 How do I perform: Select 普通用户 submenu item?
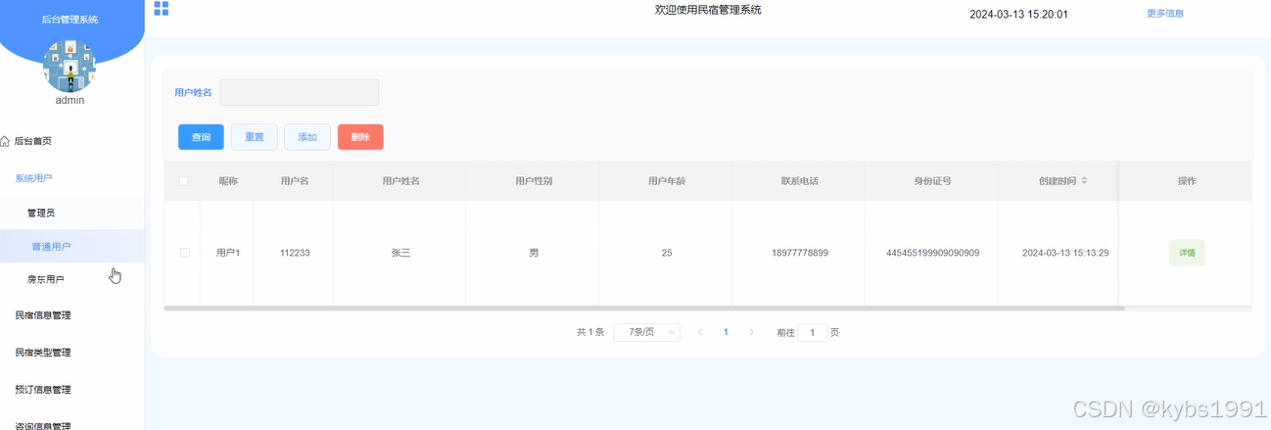72,246
